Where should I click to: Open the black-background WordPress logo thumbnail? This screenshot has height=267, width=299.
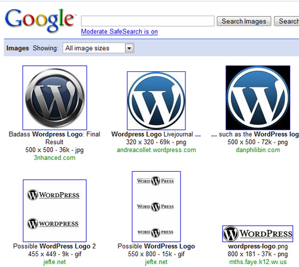(x=258, y=98)
